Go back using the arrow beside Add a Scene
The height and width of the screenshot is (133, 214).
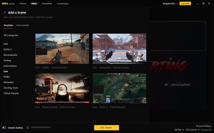point(5,12)
